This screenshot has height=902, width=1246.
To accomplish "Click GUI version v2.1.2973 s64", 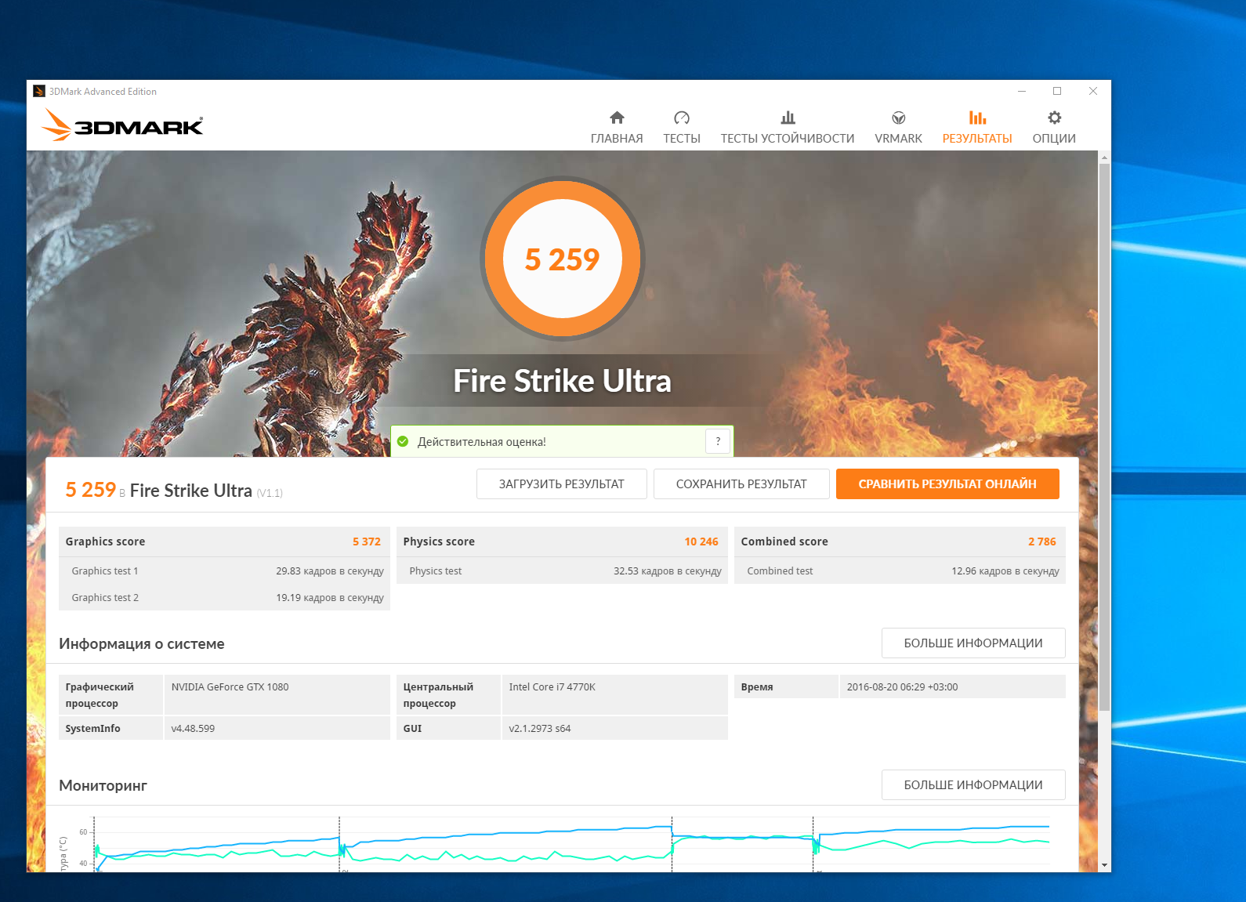I will pyautogui.click(x=540, y=728).
